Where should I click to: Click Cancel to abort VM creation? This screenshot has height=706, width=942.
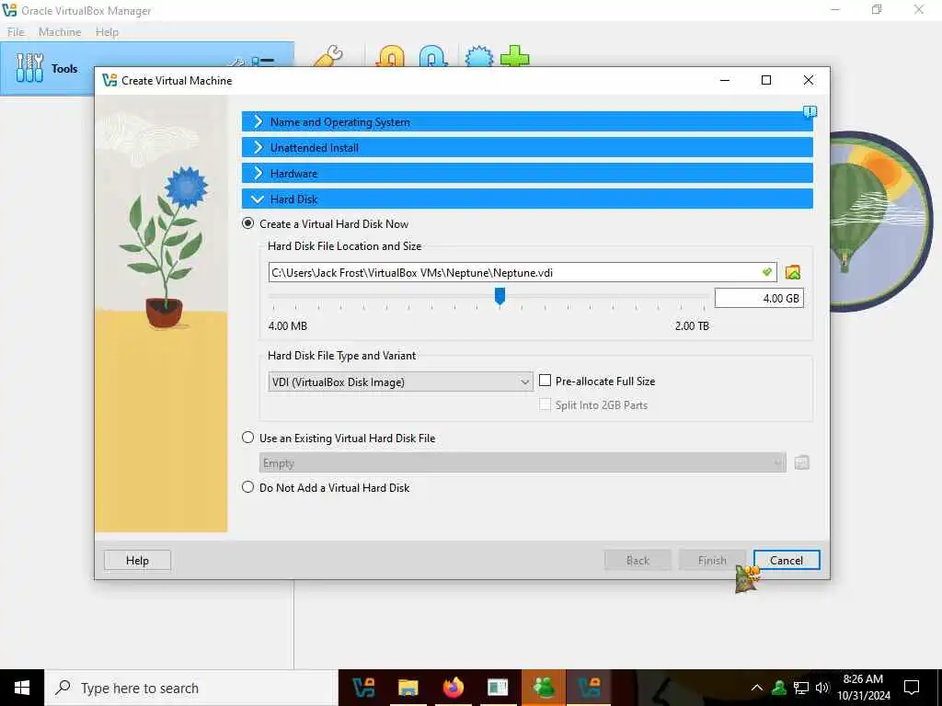[787, 560]
